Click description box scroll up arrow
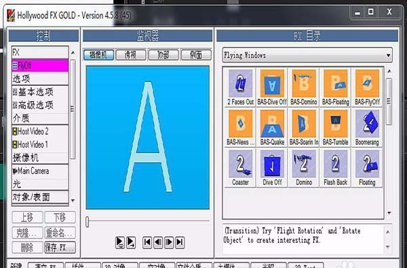The image size is (407, 268). [388, 232]
